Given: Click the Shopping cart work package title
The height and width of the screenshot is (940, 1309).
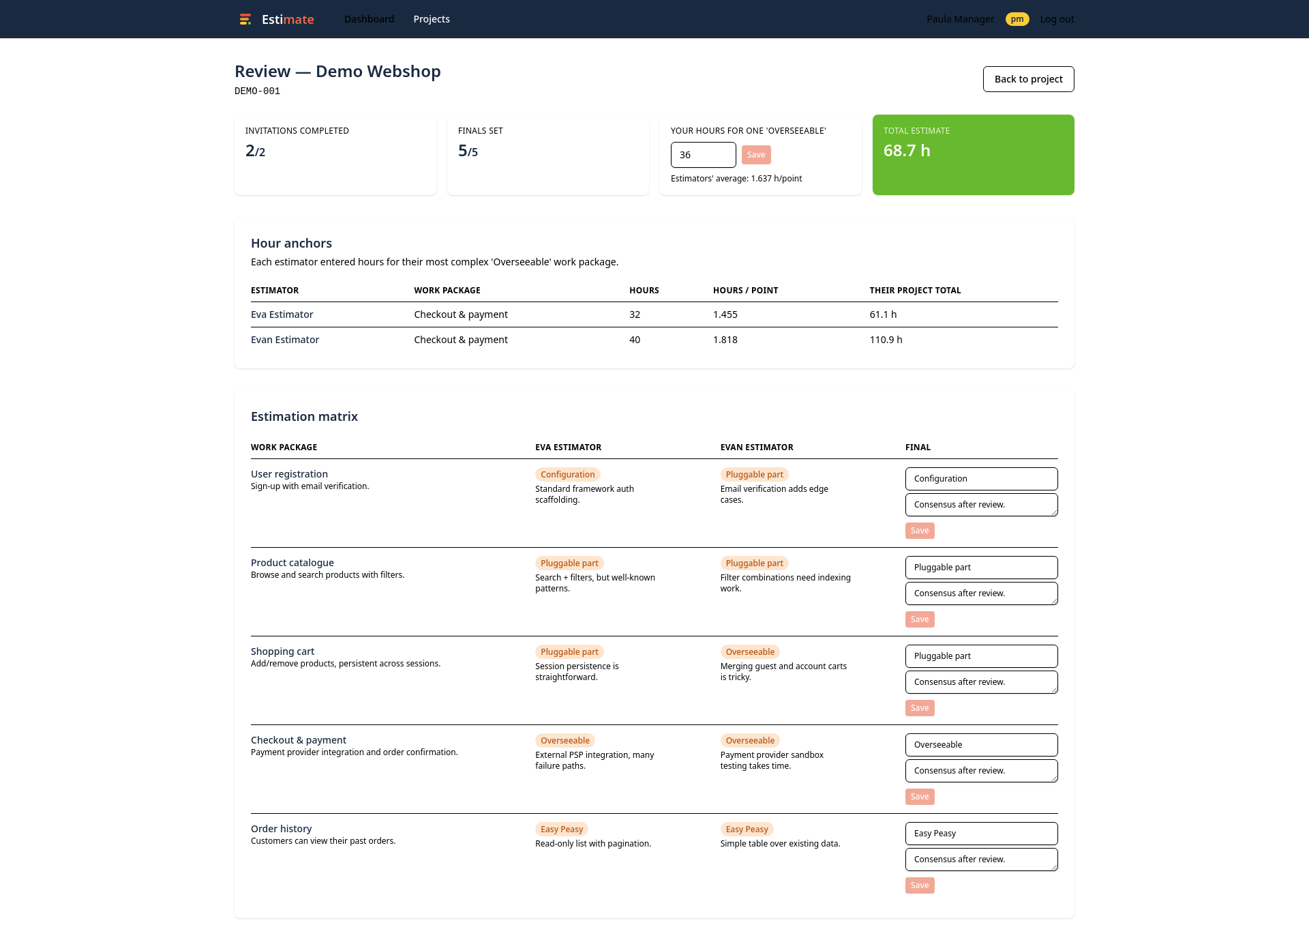Looking at the screenshot, I should (x=282, y=651).
